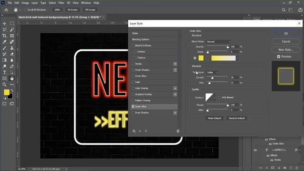
Task: Select the Gradient tool
Action: pyautogui.click(x=4, y=60)
